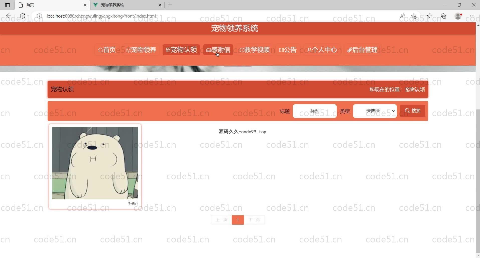This screenshot has width=480, height=258.
Task: Open the tab actions menu icon
Action: (x=8, y=5)
